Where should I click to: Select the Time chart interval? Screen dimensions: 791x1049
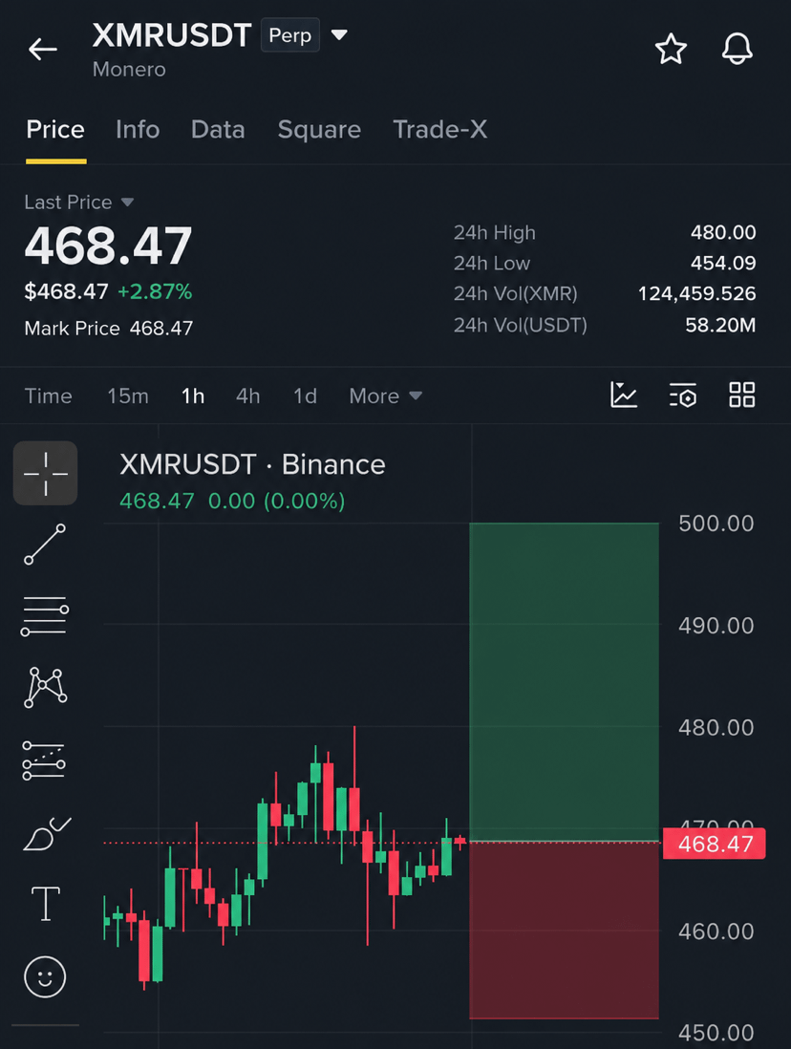point(48,396)
